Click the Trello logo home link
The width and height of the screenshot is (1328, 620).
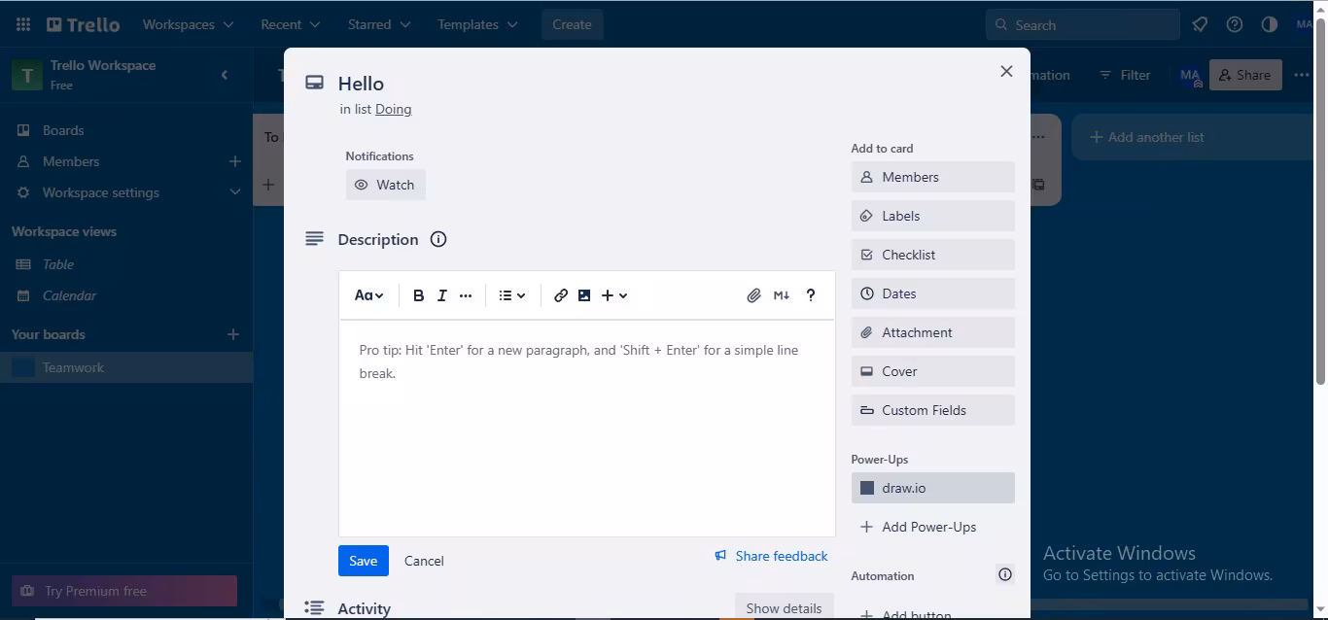[x=84, y=24]
